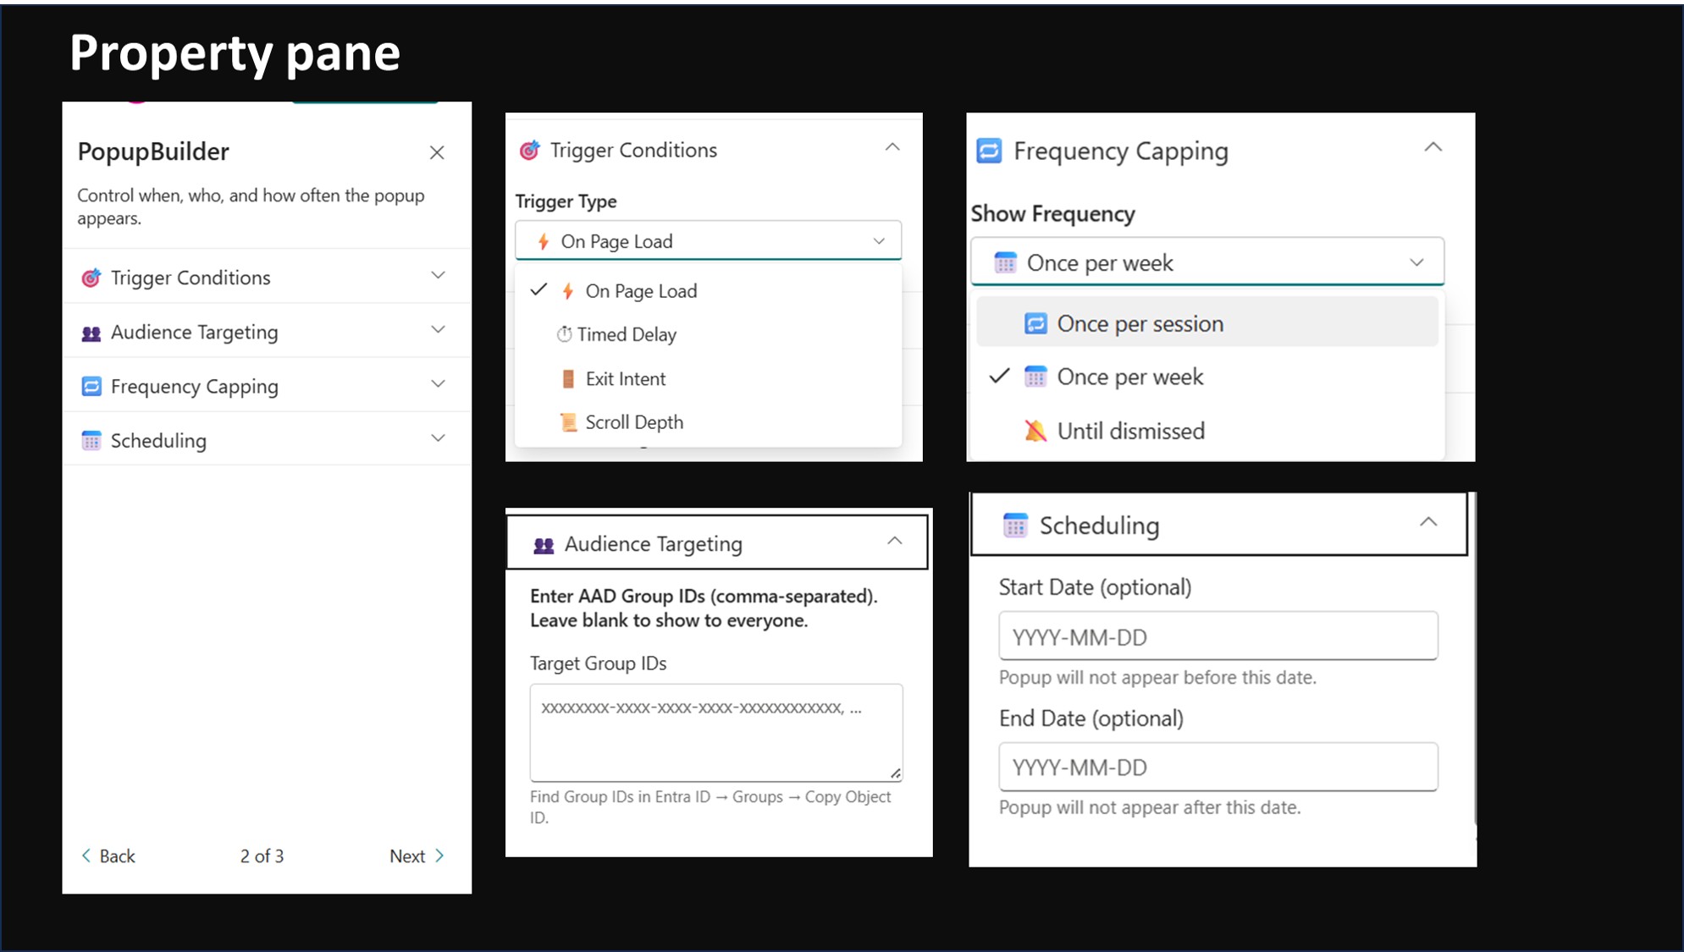The height and width of the screenshot is (952, 1684).
Task: Click the Target Group IDs text area
Action: pos(715,733)
